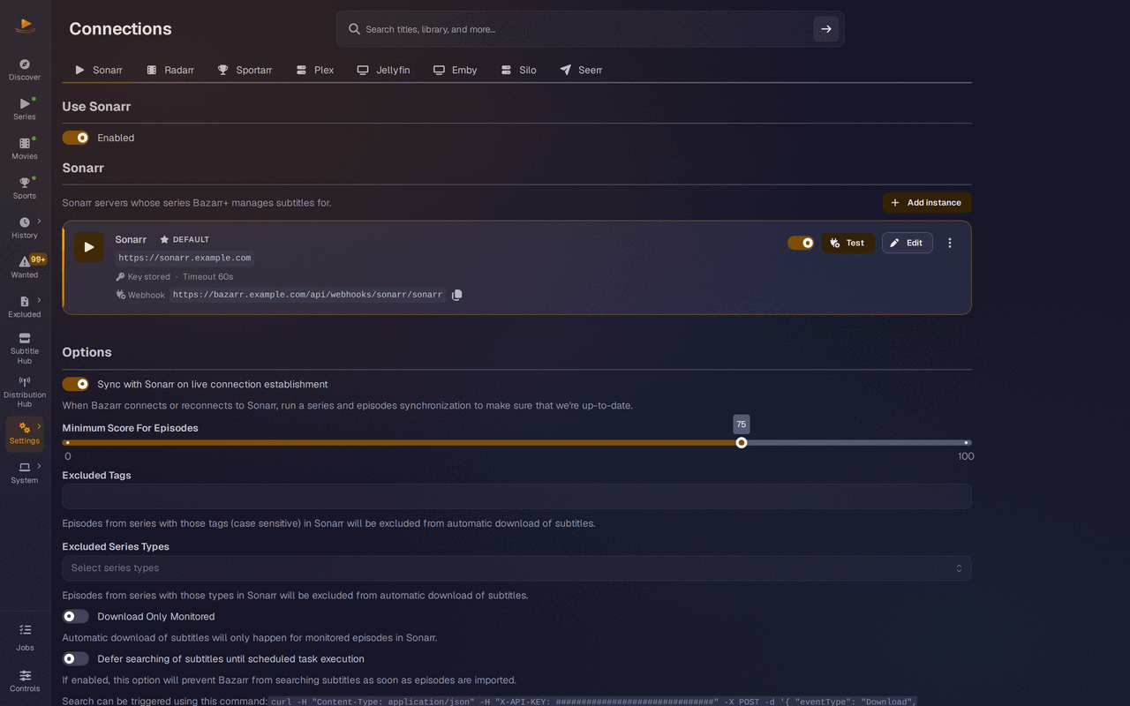Switch to the Sportarr tab
This screenshot has width=1130, height=706.
pos(245,70)
